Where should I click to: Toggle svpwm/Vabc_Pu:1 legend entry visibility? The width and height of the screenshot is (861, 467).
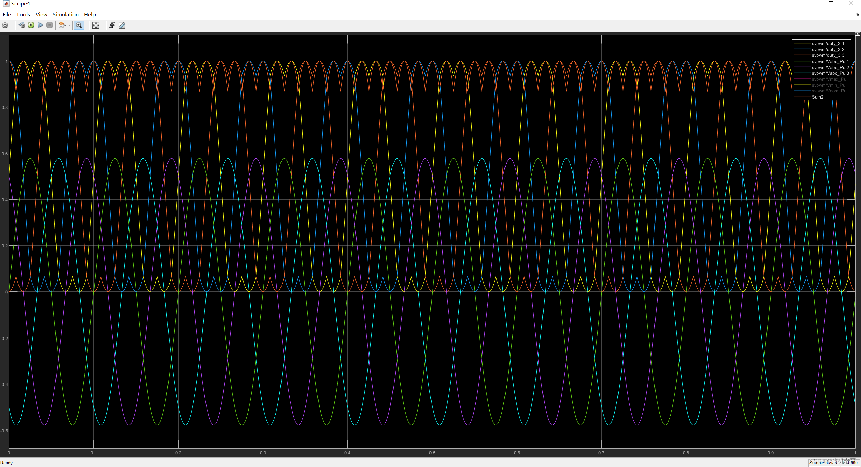821,61
